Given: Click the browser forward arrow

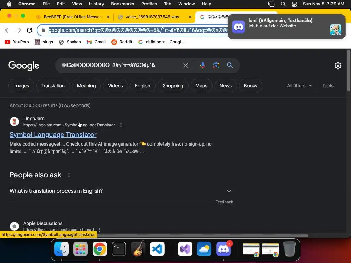Looking at the screenshot, I should pyautogui.click(x=19, y=30).
